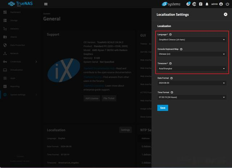Click the Network sidebar icon
Screen dimensions: 232x168
5,53
